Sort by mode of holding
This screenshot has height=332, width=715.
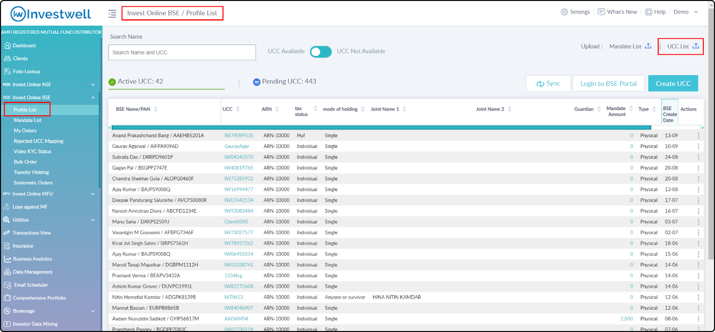pos(363,109)
